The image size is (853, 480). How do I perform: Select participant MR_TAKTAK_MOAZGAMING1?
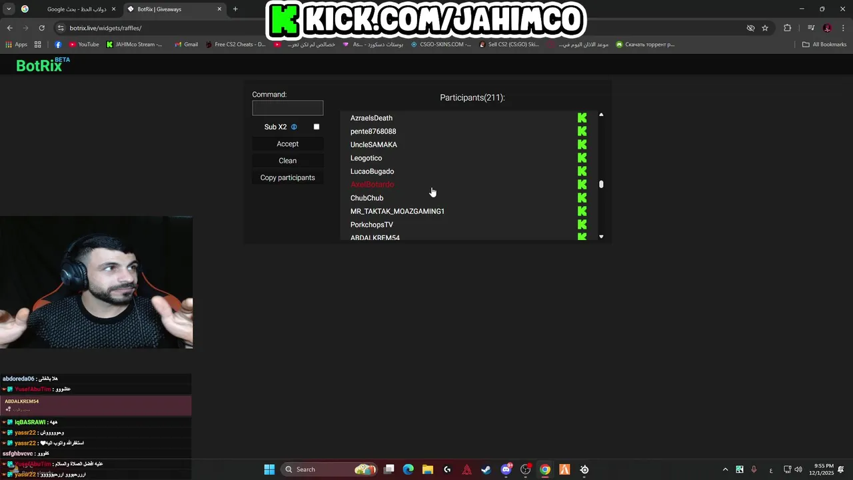(397, 211)
